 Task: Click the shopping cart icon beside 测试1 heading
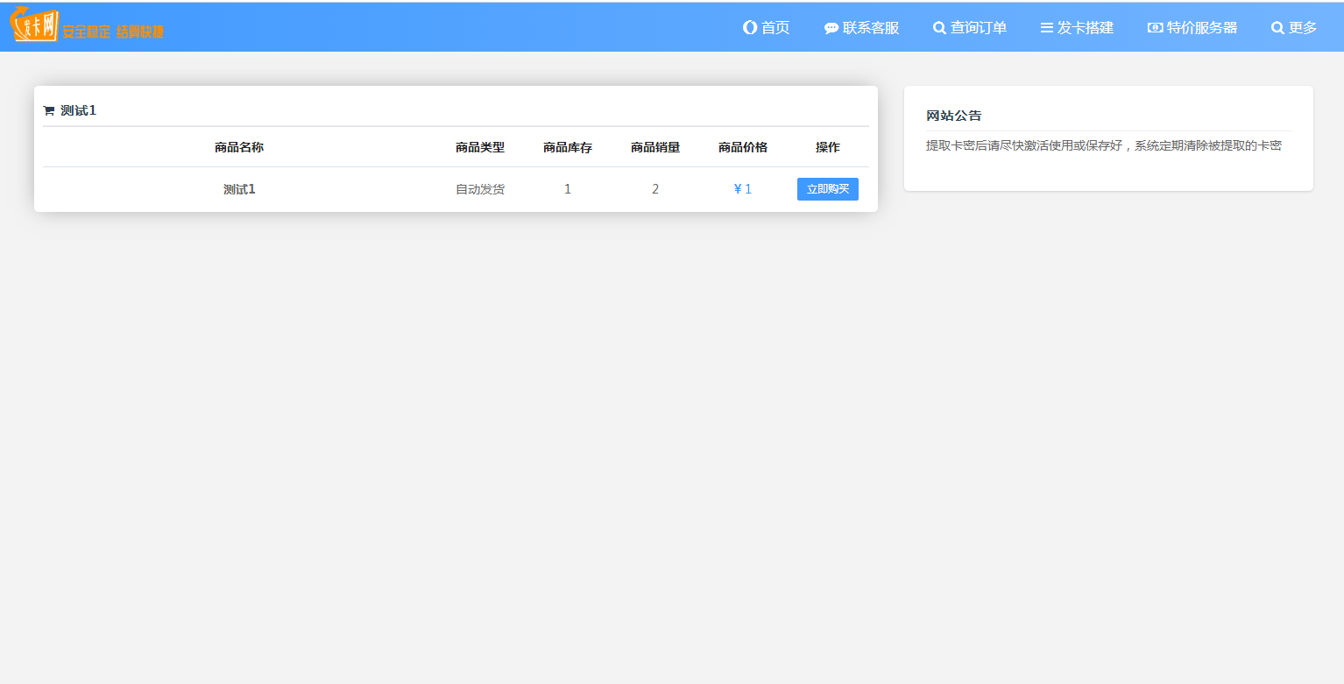point(48,110)
